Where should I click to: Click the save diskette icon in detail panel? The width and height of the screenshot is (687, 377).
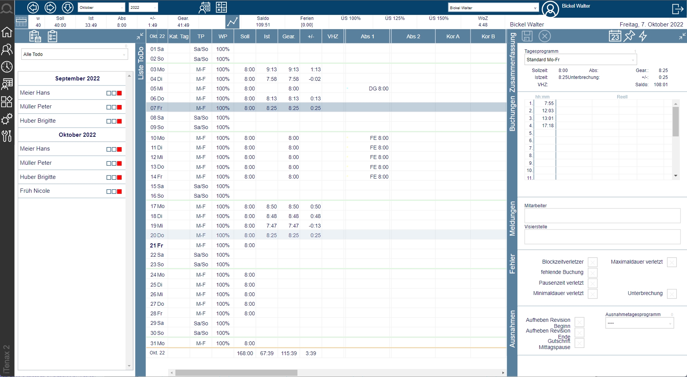coord(527,36)
